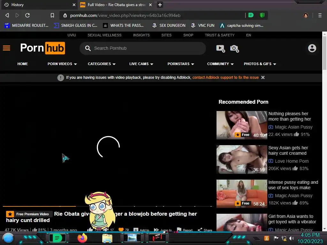The width and height of the screenshot is (327, 245).
Task: Open Firefox from the taskbar
Action: tap(82, 238)
